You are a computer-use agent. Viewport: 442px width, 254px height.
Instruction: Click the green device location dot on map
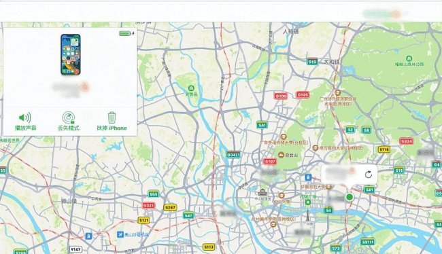pos(350,197)
